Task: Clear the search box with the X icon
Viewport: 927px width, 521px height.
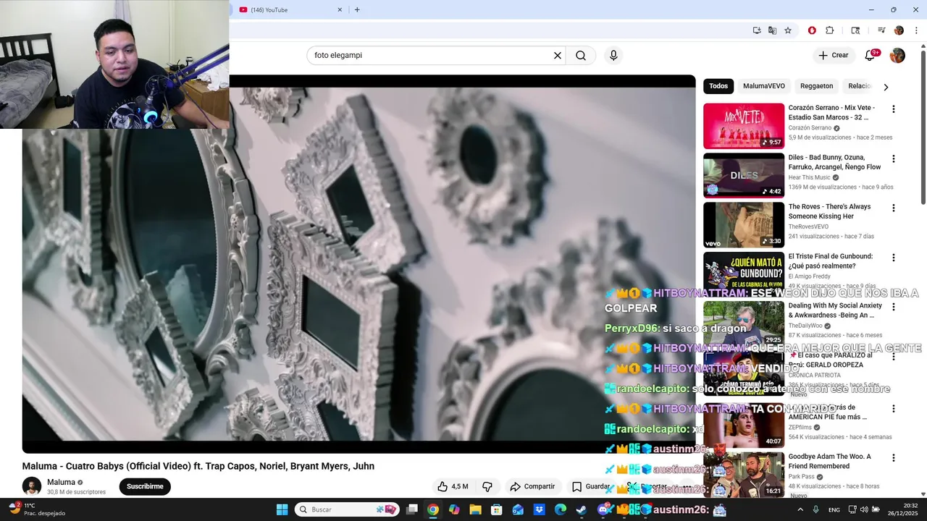Action: 558,56
